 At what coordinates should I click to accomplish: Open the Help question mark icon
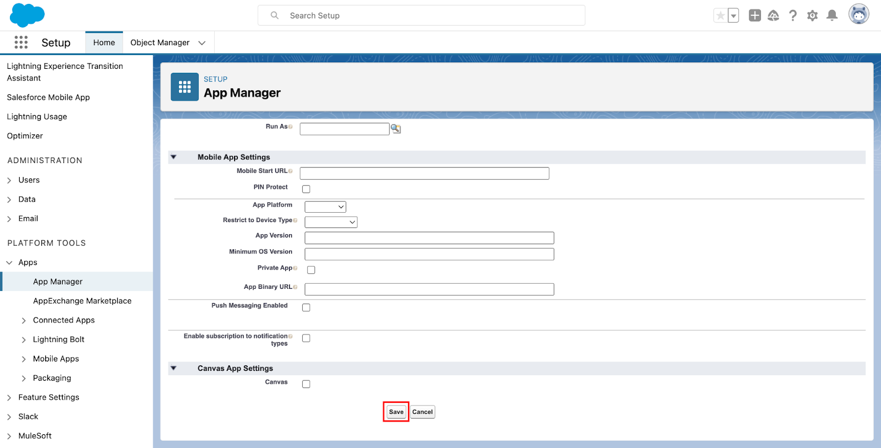(793, 15)
